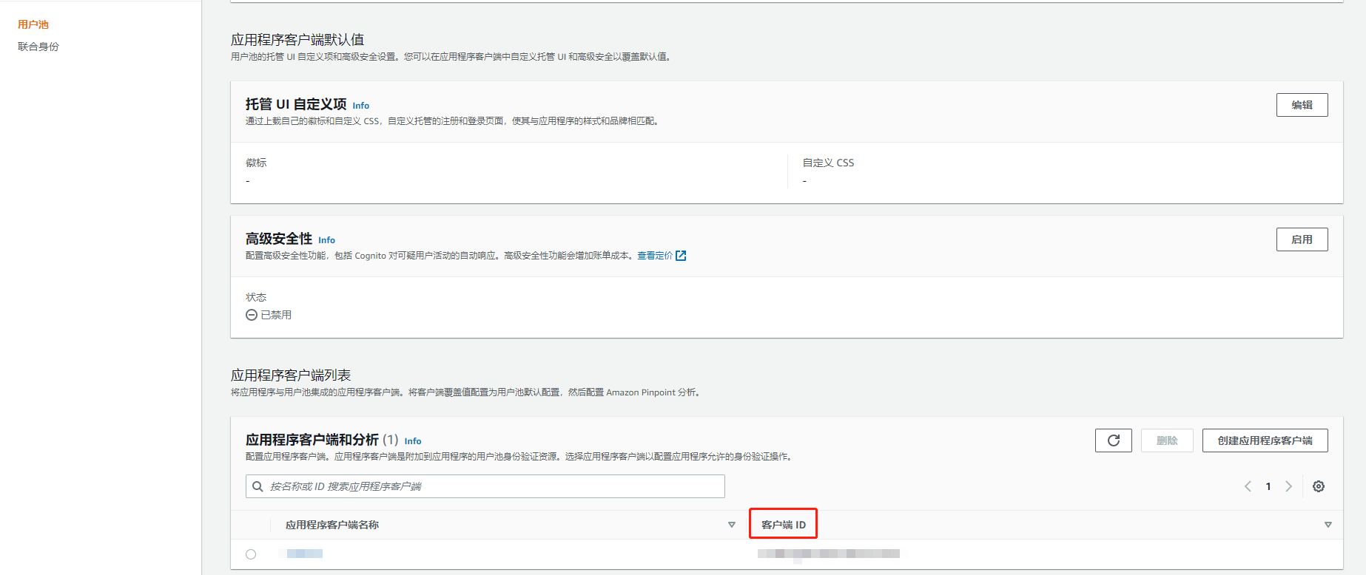Viewport: 1366px width, 575px height.
Task: Click the external link icon beside 查看定价
Action: pyautogui.click(x=681, y=256)
